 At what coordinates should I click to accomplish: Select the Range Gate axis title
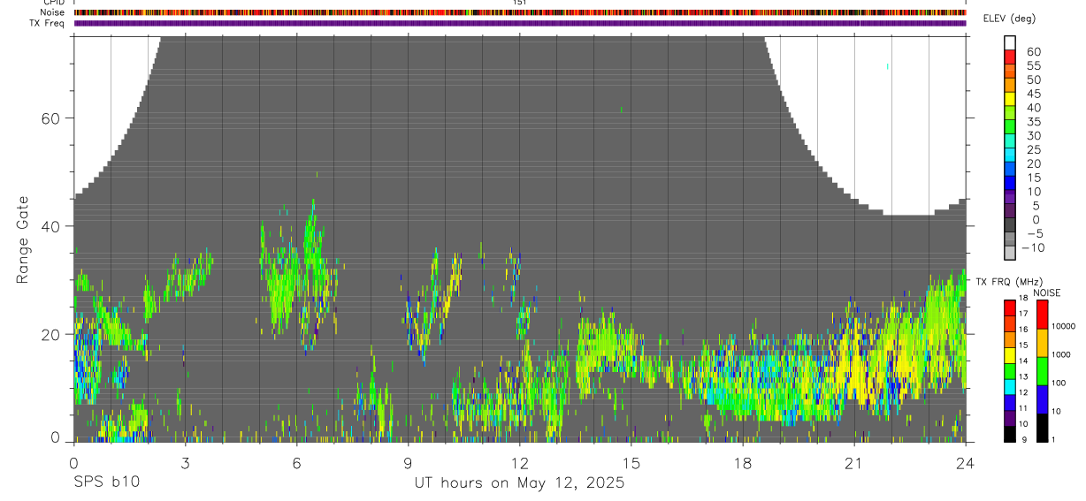pyautogui.click(x=23, y=239)
